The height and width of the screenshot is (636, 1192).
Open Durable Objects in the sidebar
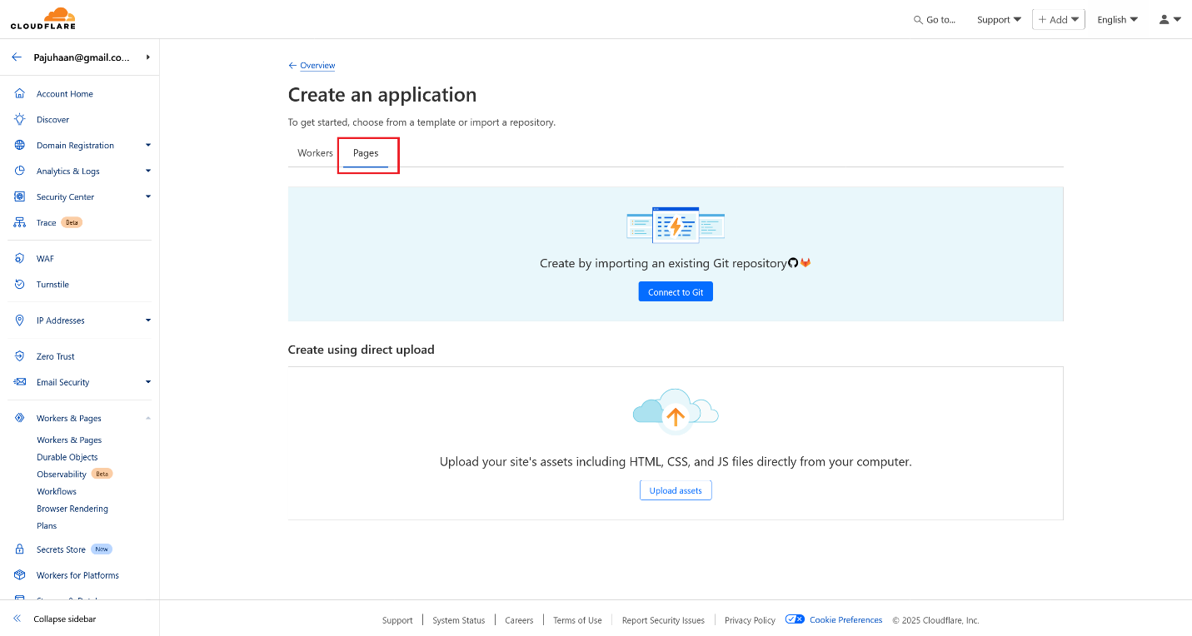click(67, 457)
